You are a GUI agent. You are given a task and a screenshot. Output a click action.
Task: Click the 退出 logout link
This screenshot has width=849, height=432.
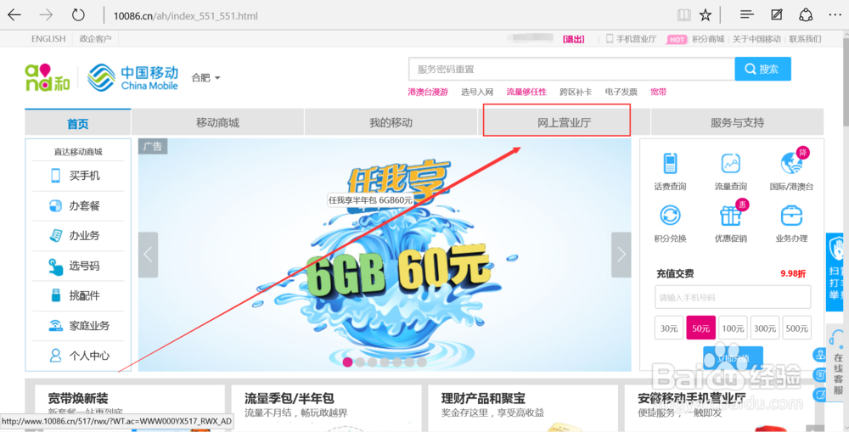574,39
